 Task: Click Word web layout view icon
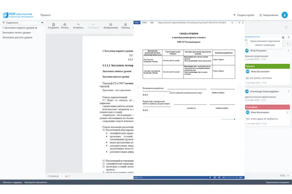219,178
